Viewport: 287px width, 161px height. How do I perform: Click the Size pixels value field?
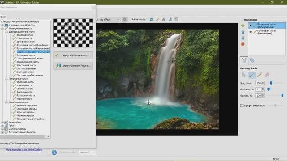tap(258, 83)
